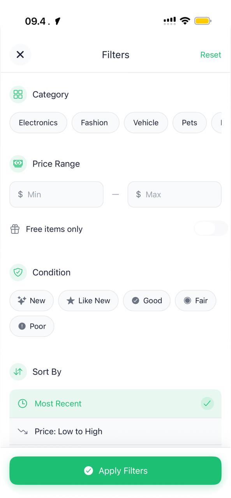Screen dimensions: 231x498
Task: Click the Price Range money icon
Action: (18, 164)
